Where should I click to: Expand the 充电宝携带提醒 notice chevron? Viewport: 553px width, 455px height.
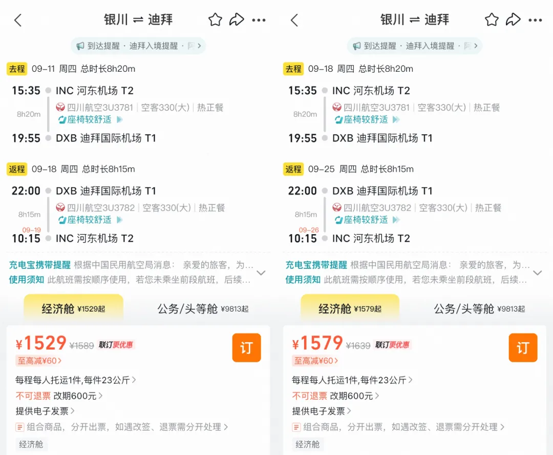coord(261,274)
